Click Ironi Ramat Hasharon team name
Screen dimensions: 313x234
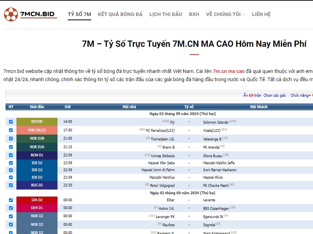[x=220, y=170]
